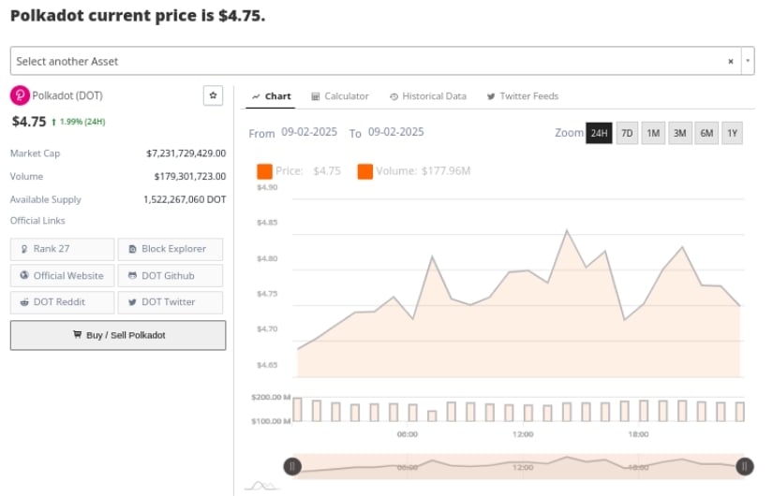Open DOT Reddit community link
Screen dimensions: 773x496
pos(62,302)
